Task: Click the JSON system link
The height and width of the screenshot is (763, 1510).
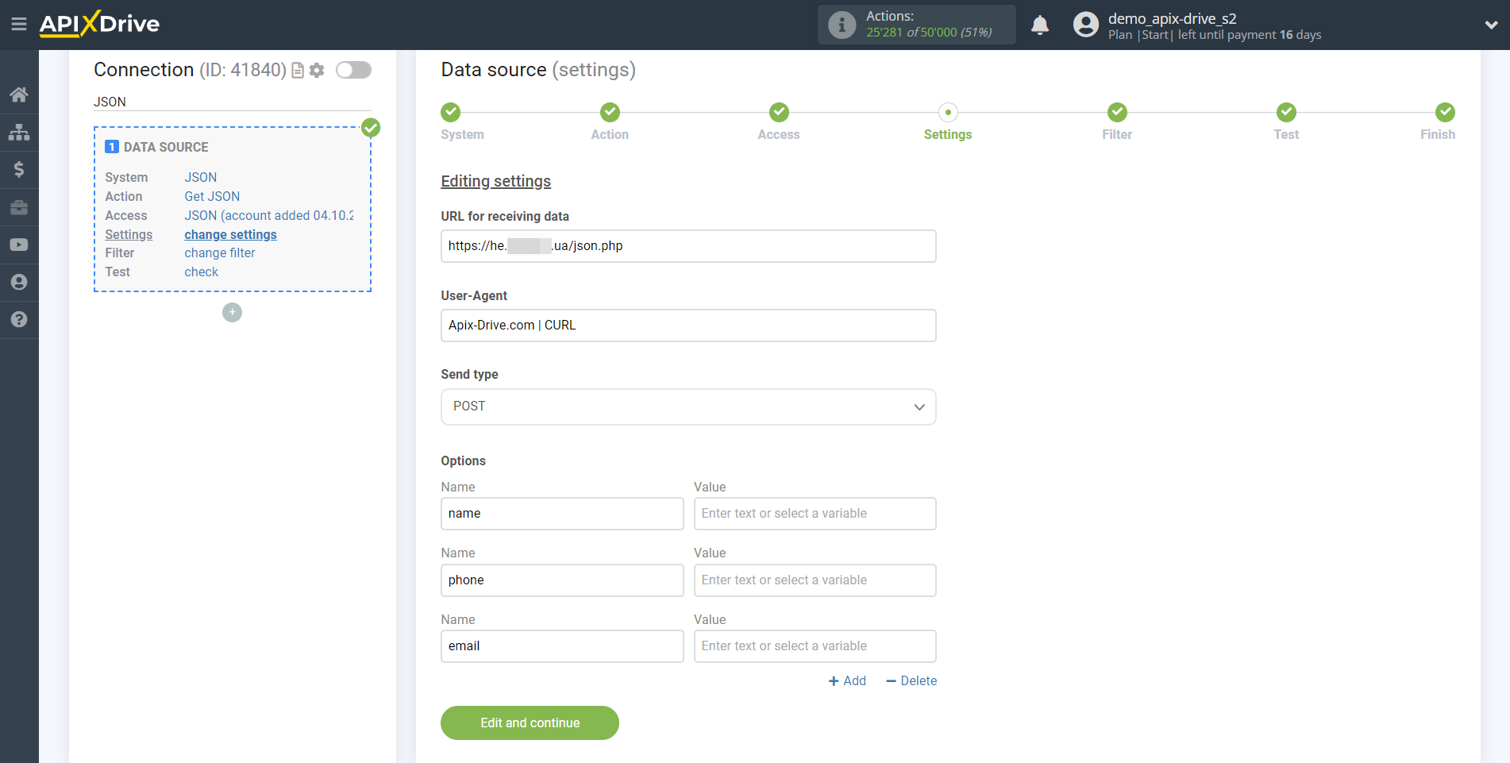Action: pyautogui.click(x=200, y=177)
